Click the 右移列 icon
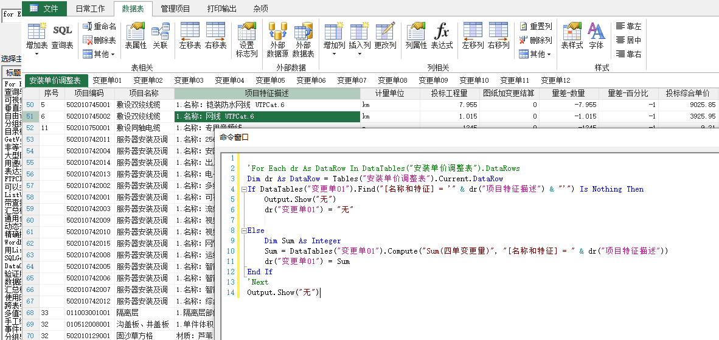Image resolution: width=719 pixels, height=340 pixels. pos(499,36)
